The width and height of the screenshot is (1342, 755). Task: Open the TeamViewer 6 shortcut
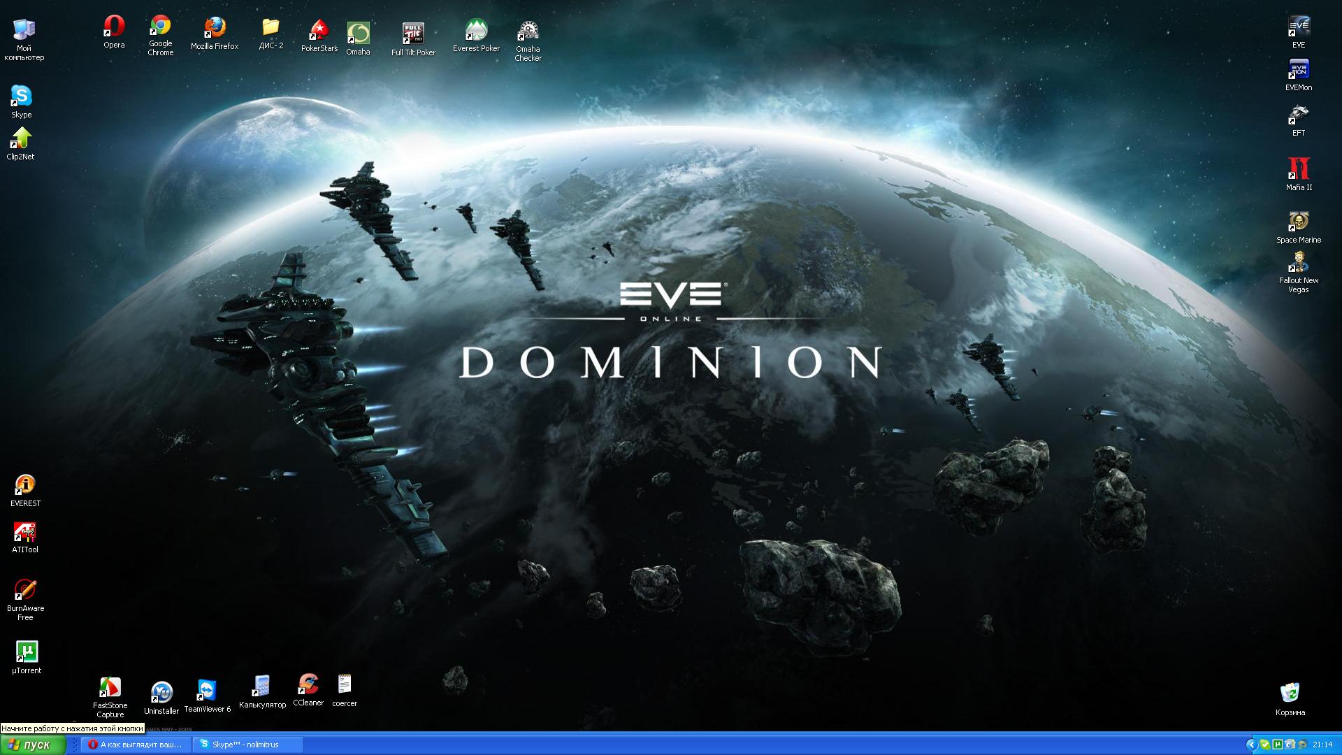[207, 691]
